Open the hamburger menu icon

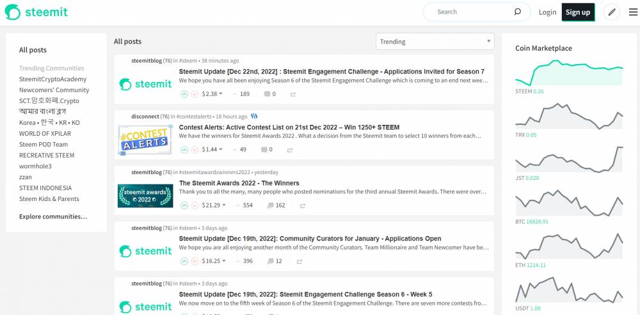633,12
